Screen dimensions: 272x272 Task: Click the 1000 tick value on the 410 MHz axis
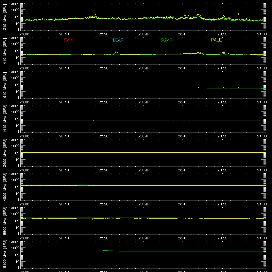tap(15, 44)
